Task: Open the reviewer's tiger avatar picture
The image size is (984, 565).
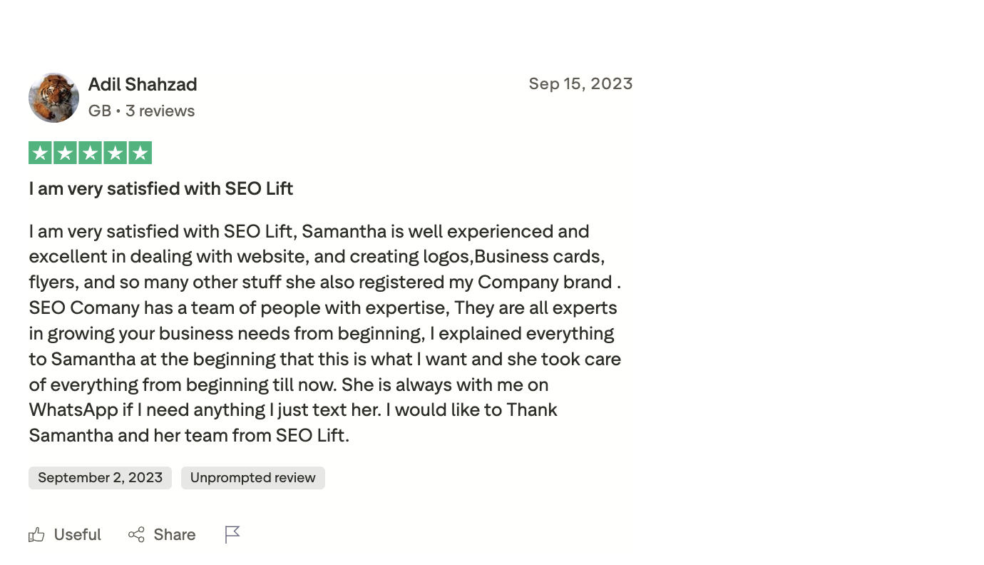Action: coord(53,97)
